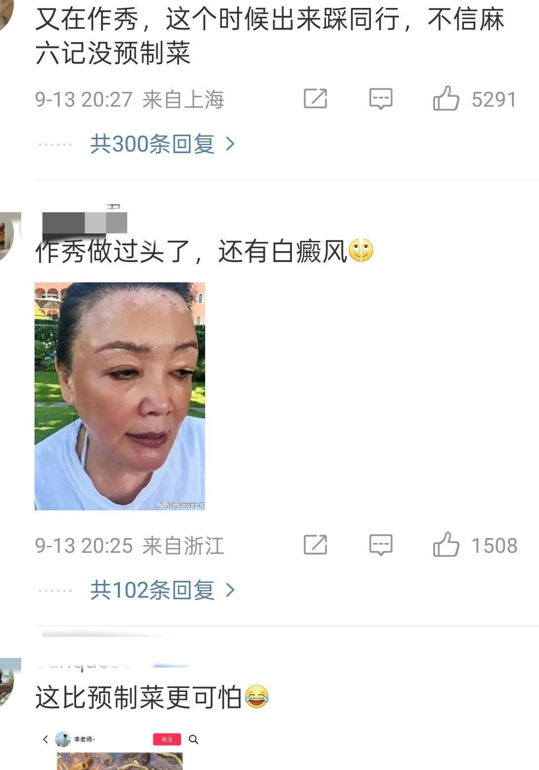The height and width of the screenshot is (770, 539).
Task: Click the red 关注 follow button
Action: (167, 739)
